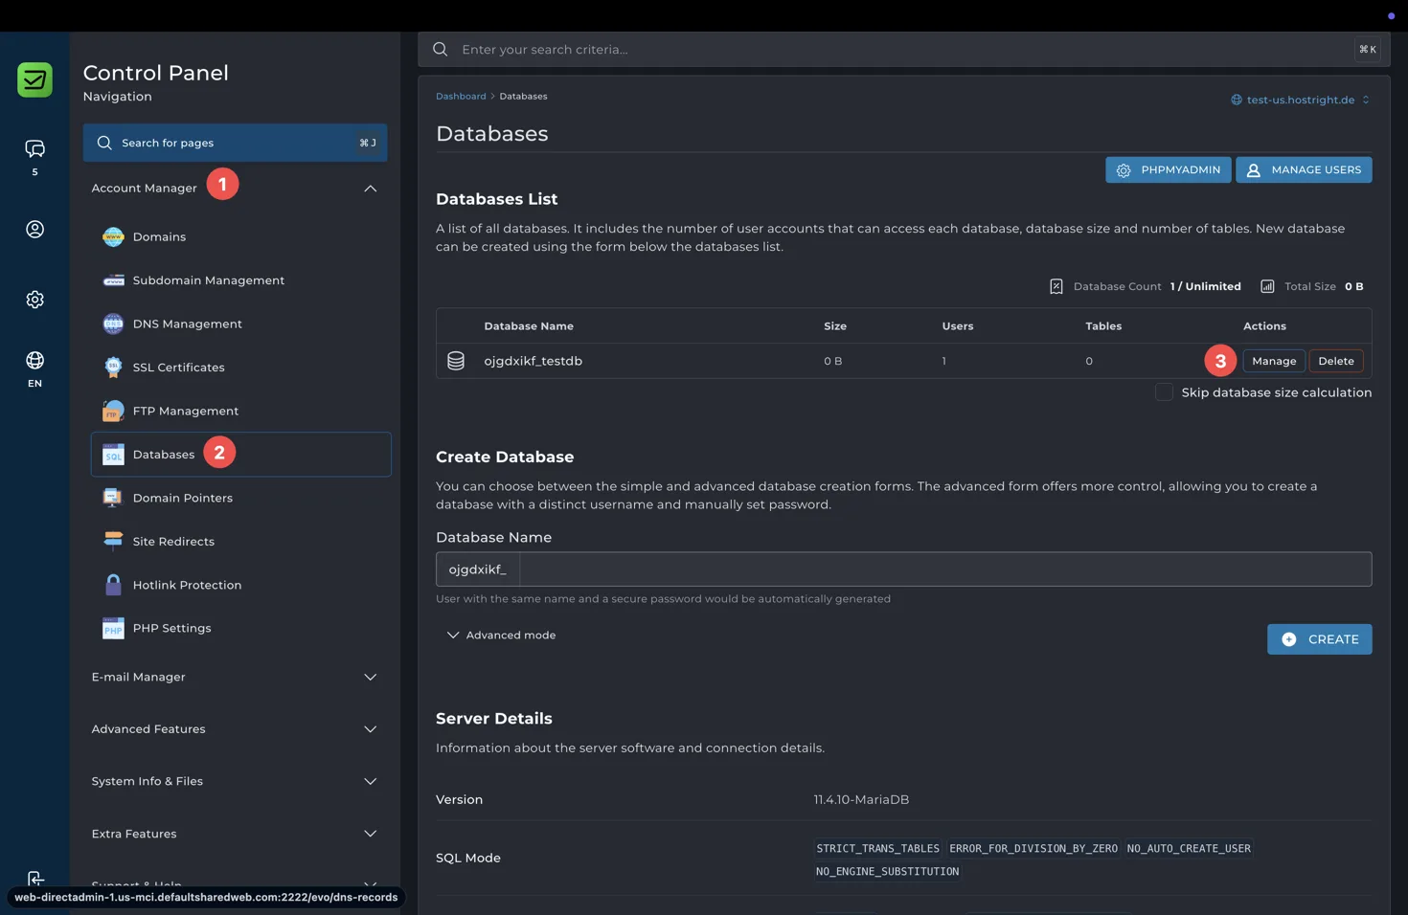
Task: Click the green hosting logo icon
Action: pos(34,79)
